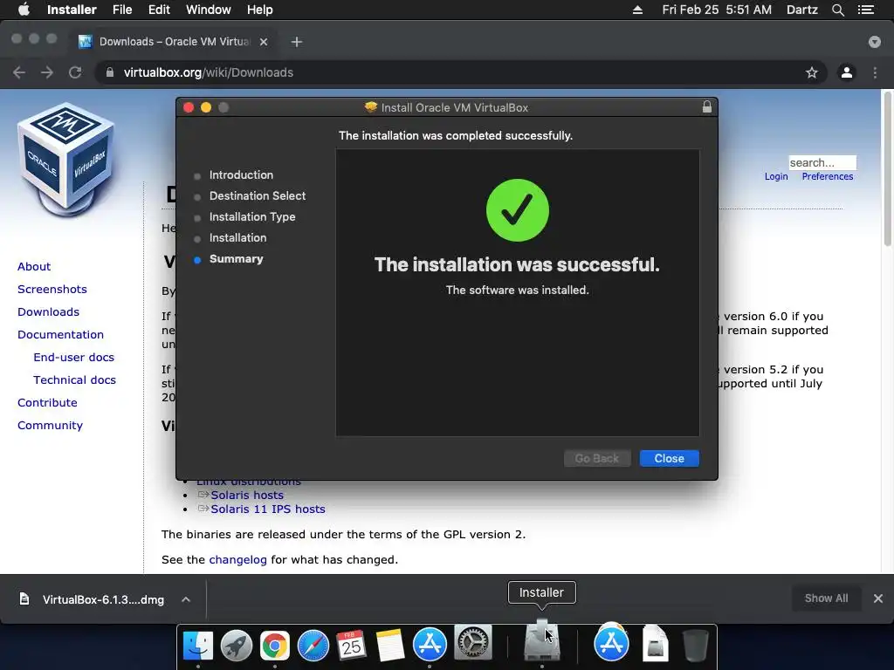This screenshot has height=670, width=894.
Task: Click the Introduction installer step
Action: (x=241, y=174)
